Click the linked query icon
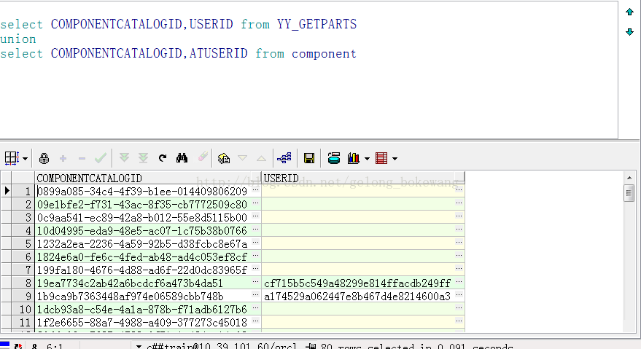 [284, 158]
